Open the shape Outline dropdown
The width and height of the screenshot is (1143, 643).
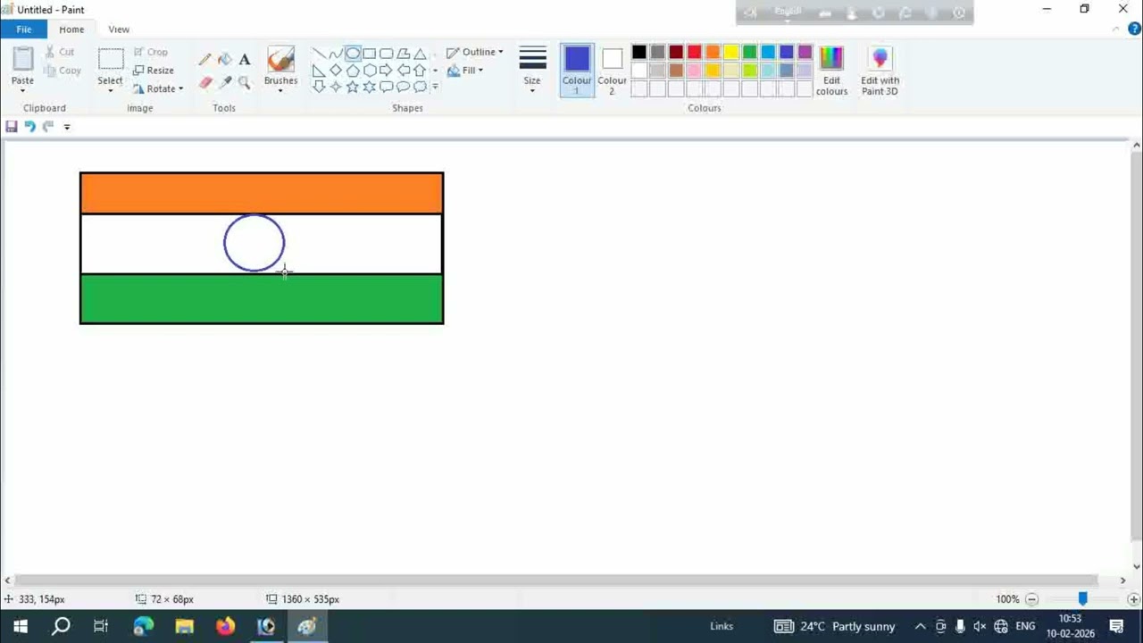[x=475, y=52]
